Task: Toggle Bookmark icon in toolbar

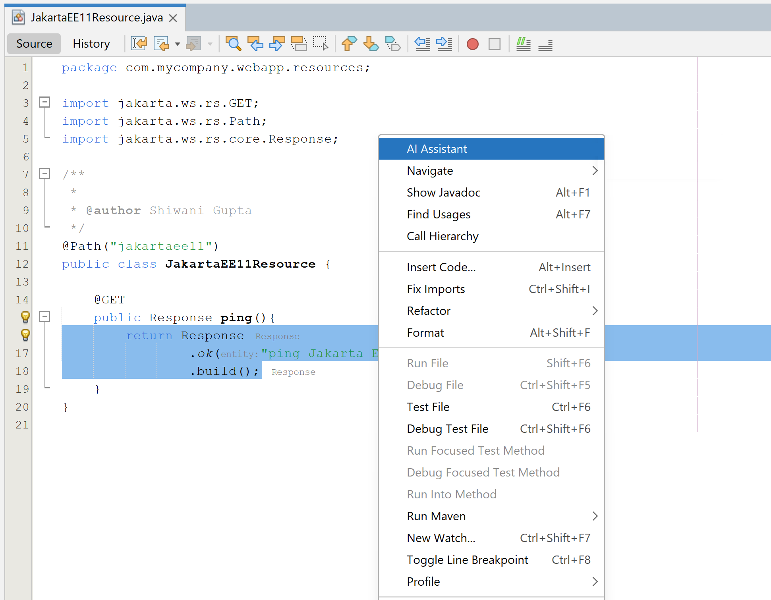Action: (x=392, y=44)
